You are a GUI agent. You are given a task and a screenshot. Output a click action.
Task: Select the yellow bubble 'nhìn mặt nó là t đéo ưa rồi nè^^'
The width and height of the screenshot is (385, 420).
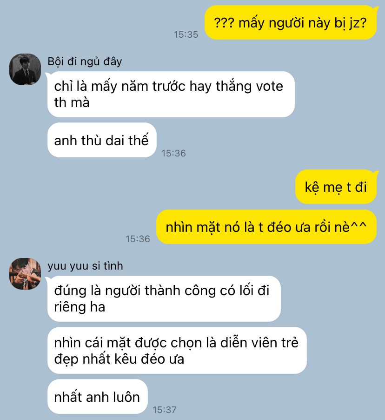click(266, 227)
